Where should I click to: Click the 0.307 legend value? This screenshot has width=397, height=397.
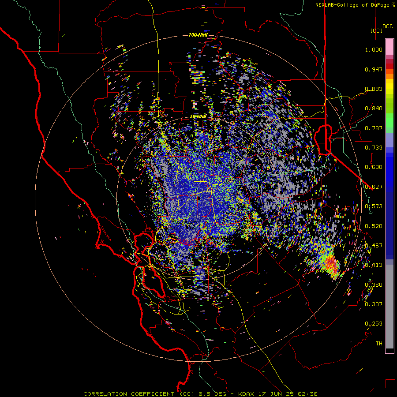(x=374, y=304)
